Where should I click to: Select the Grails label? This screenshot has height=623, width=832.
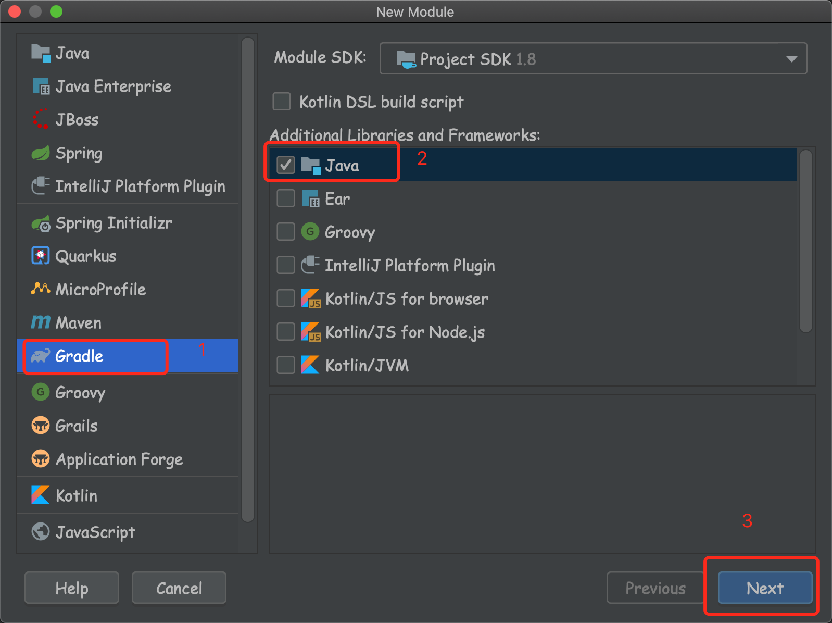pos(77,426)
